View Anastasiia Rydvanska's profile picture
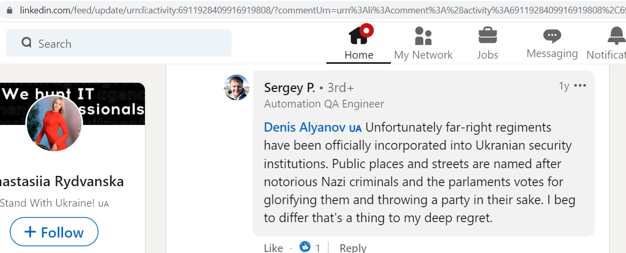Viewport: 626px width, 253px height. tap(54, 123)
